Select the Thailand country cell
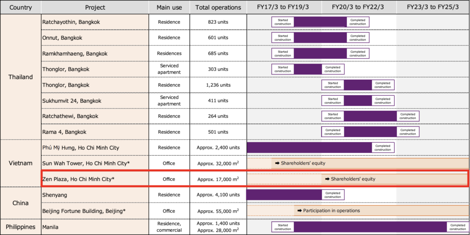This screenshot has width=470, height=235. (21, 77)
